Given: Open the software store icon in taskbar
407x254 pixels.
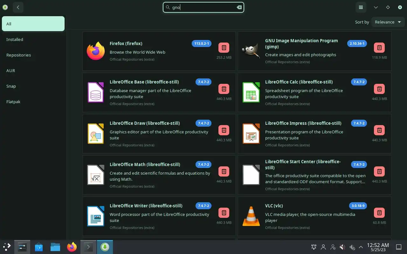Looking at the screenshot, I should point(39,247).
